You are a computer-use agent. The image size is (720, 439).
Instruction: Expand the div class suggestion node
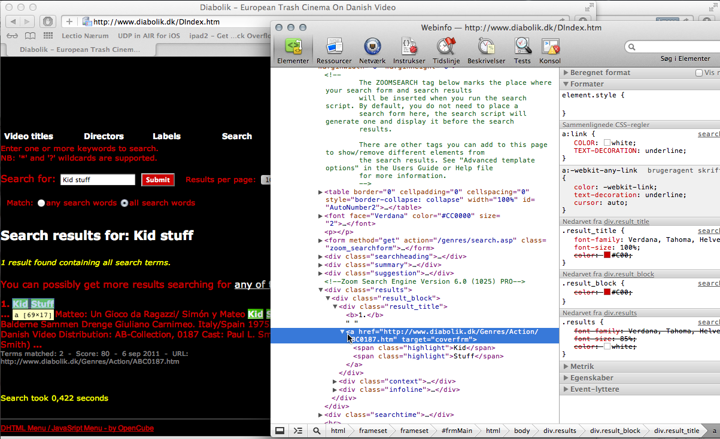point(320,273)
